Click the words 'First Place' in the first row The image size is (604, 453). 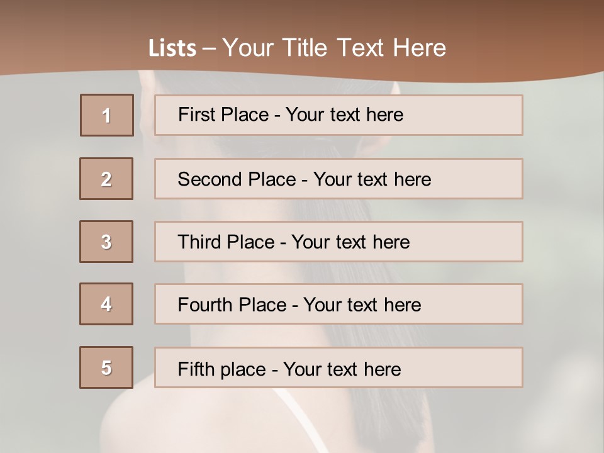click(x=223, y=115)
